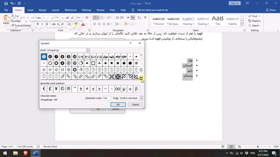Click Shrink Font (small A) icon

coord(72,18)
